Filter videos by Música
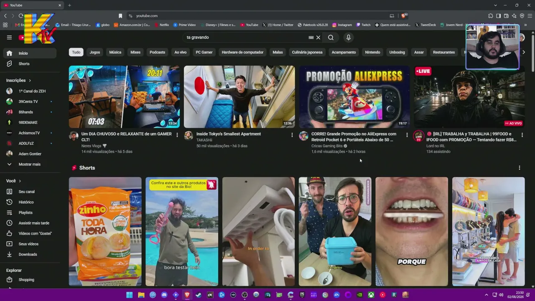Viewport: 535px width, 301px height. tap(115, 52)
